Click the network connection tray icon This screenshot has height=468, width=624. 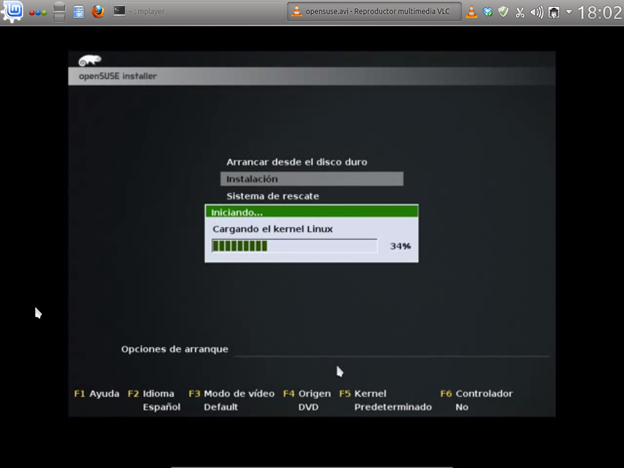553,12
